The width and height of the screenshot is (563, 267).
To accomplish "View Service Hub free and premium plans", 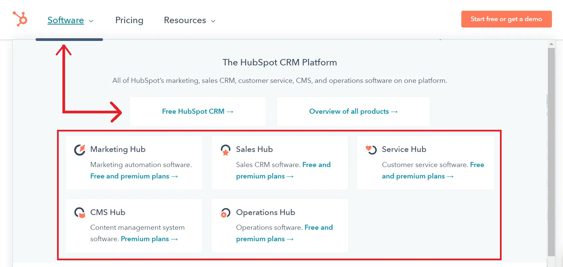I will tap(417, 176).
